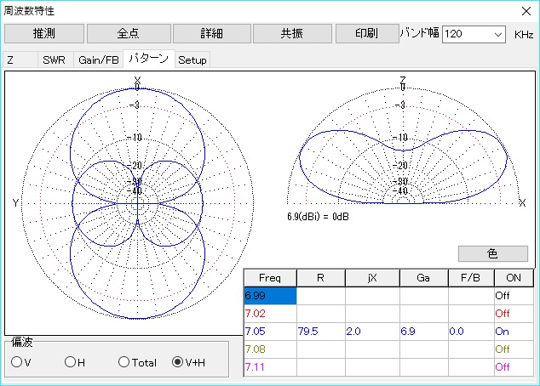
Task: Open the Gain/FB tab
Action: coord(99,60)
